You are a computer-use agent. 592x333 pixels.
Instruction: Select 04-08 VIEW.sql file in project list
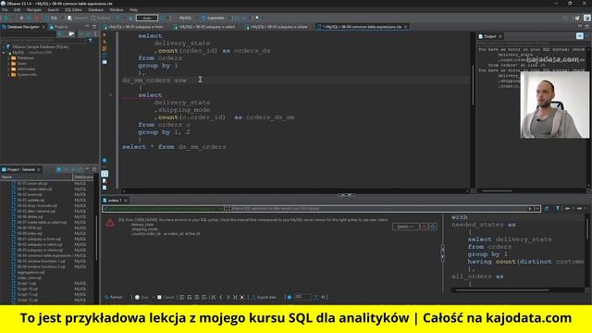tap(30, 228)
